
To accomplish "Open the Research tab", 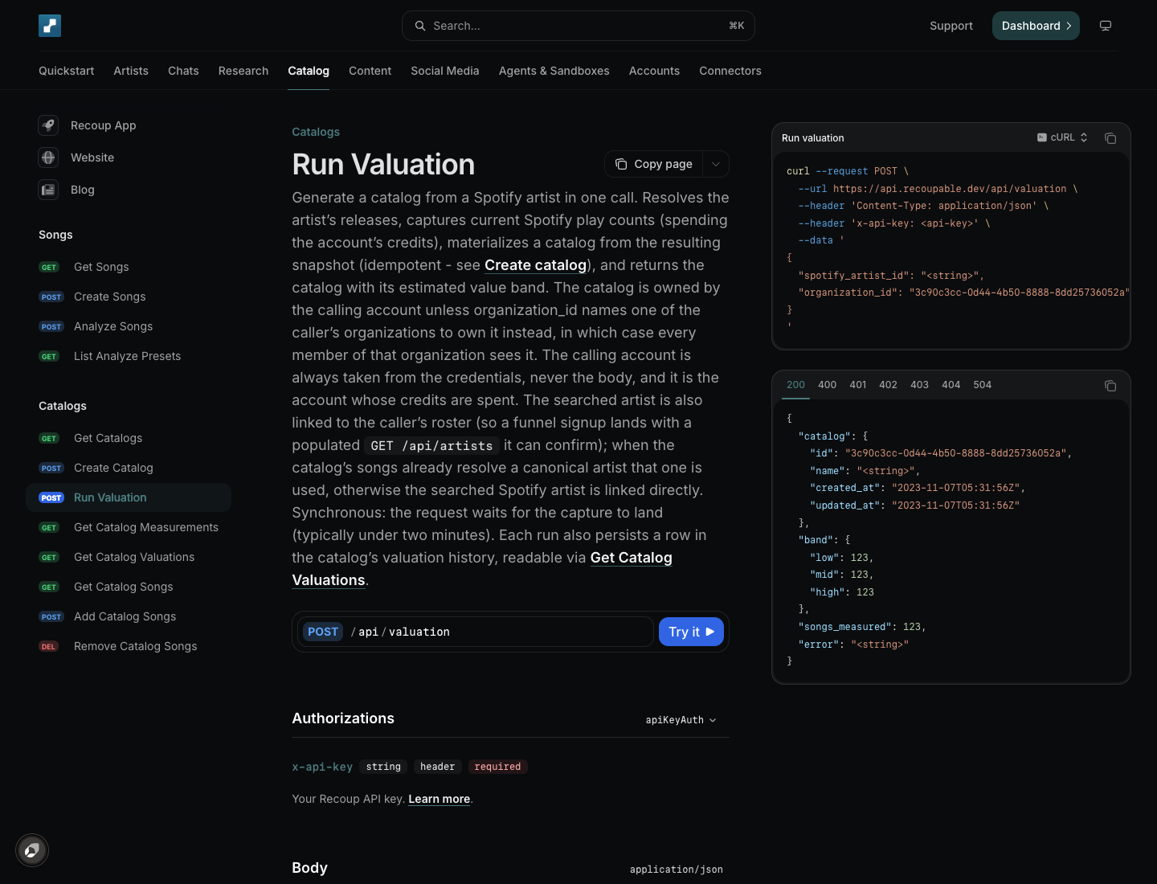I will tap(243, 71).
